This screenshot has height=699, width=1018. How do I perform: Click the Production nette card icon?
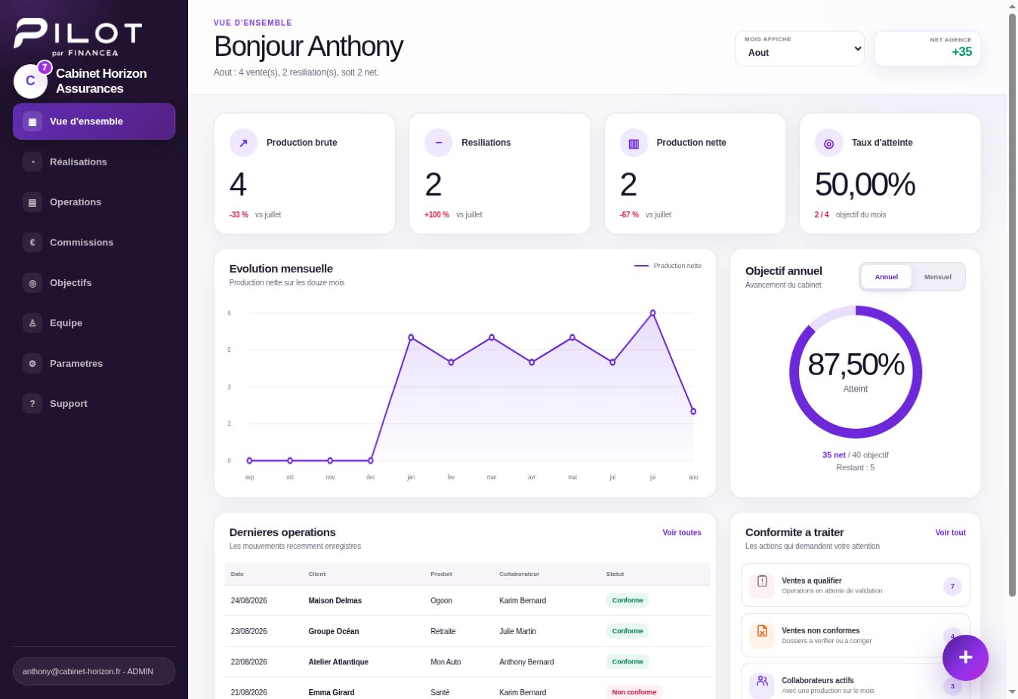click(x=634, y=143)
